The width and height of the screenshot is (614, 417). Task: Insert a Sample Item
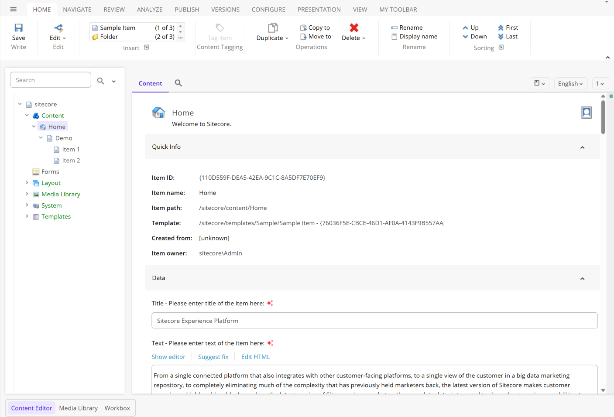pyautogui.click(x=133, y=27)
